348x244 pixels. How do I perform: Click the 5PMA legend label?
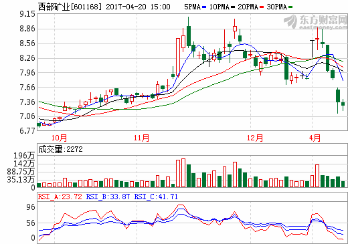[193, 7]
